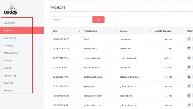
Task: Click goldenpanda.org.uk in Project name column
Action: point(93,77)
